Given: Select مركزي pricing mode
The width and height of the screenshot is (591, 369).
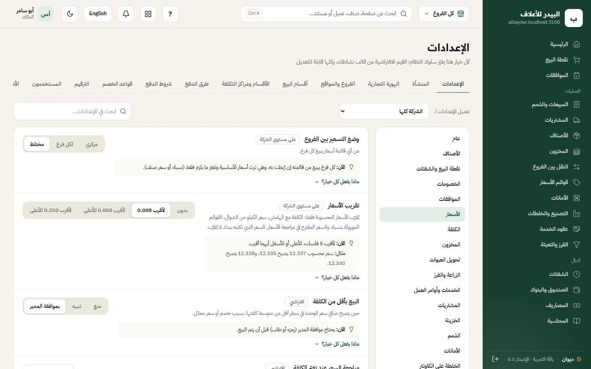Looking at the screenshot, I should point(92,144).
